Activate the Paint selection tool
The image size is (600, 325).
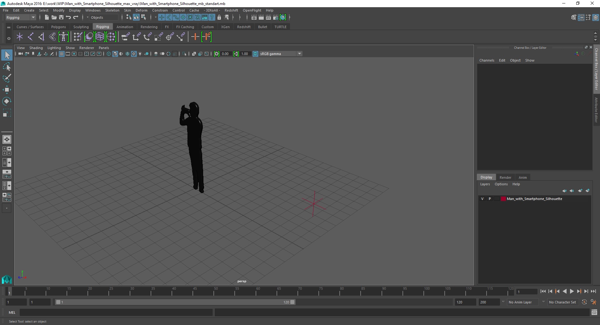(7, 78)
